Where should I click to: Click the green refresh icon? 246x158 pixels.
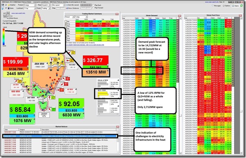point(242,6)
